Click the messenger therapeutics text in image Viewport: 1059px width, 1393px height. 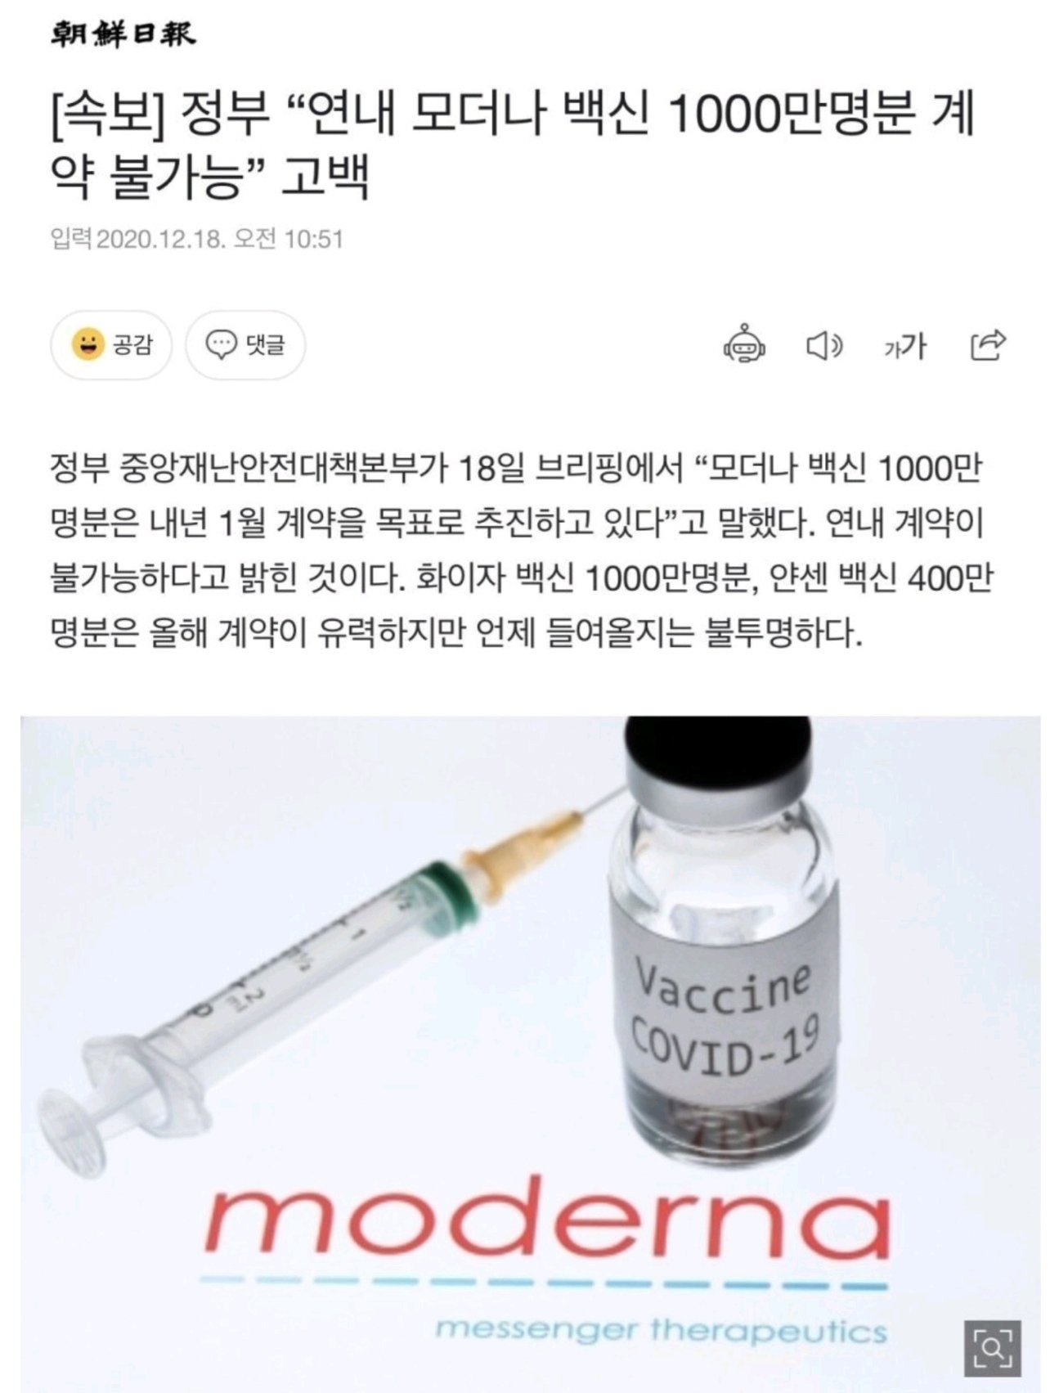coord(661,1330)
